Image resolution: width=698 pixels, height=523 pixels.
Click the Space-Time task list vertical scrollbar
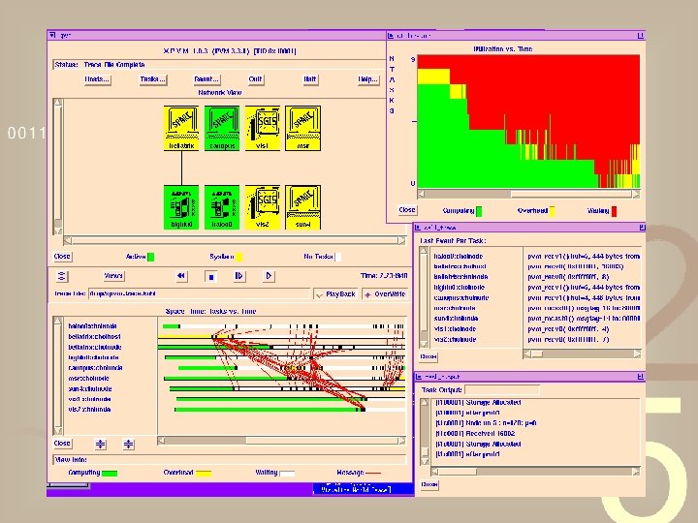58,376
